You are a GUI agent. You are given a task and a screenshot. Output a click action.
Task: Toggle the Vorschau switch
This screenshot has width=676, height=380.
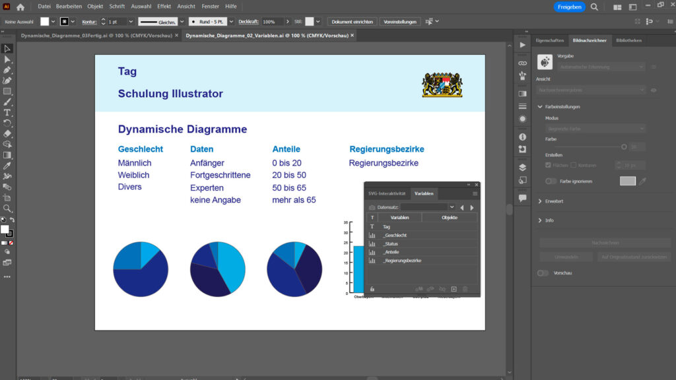(x=543, y=273)
